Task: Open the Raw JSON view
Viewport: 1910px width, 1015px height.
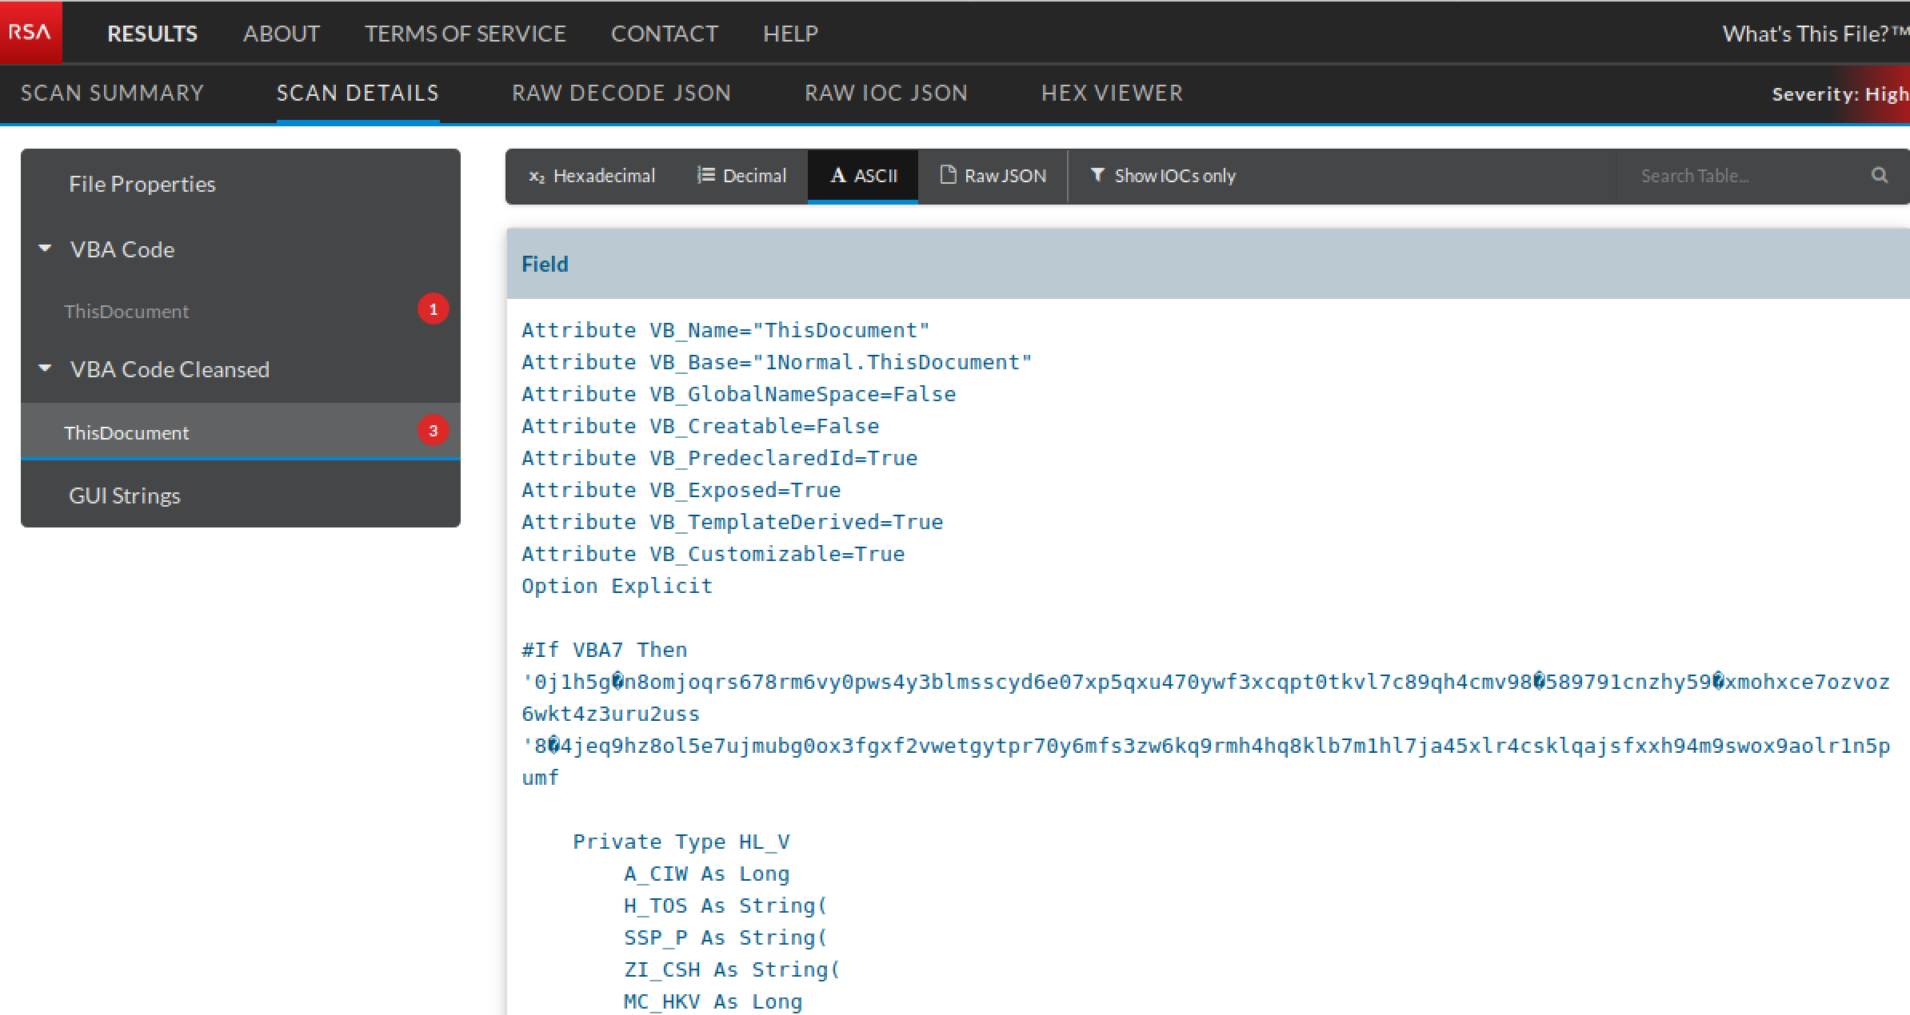Action: pos(993,176)
